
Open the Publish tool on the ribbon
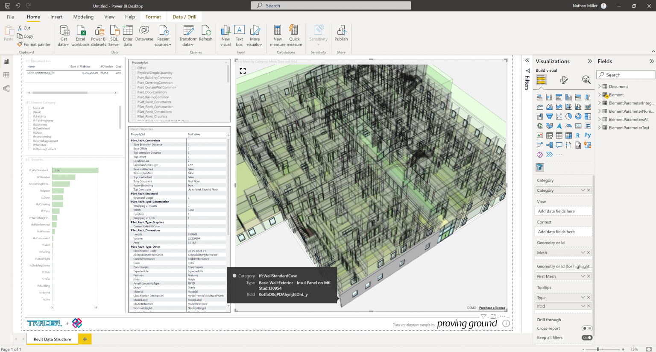pos(341,34)
